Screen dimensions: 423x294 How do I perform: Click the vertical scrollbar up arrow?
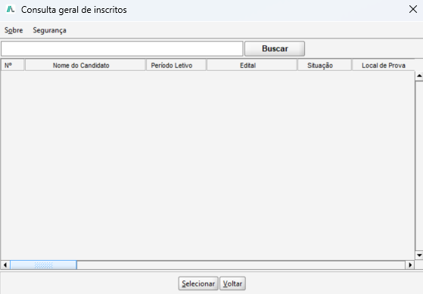click(419, 76)
